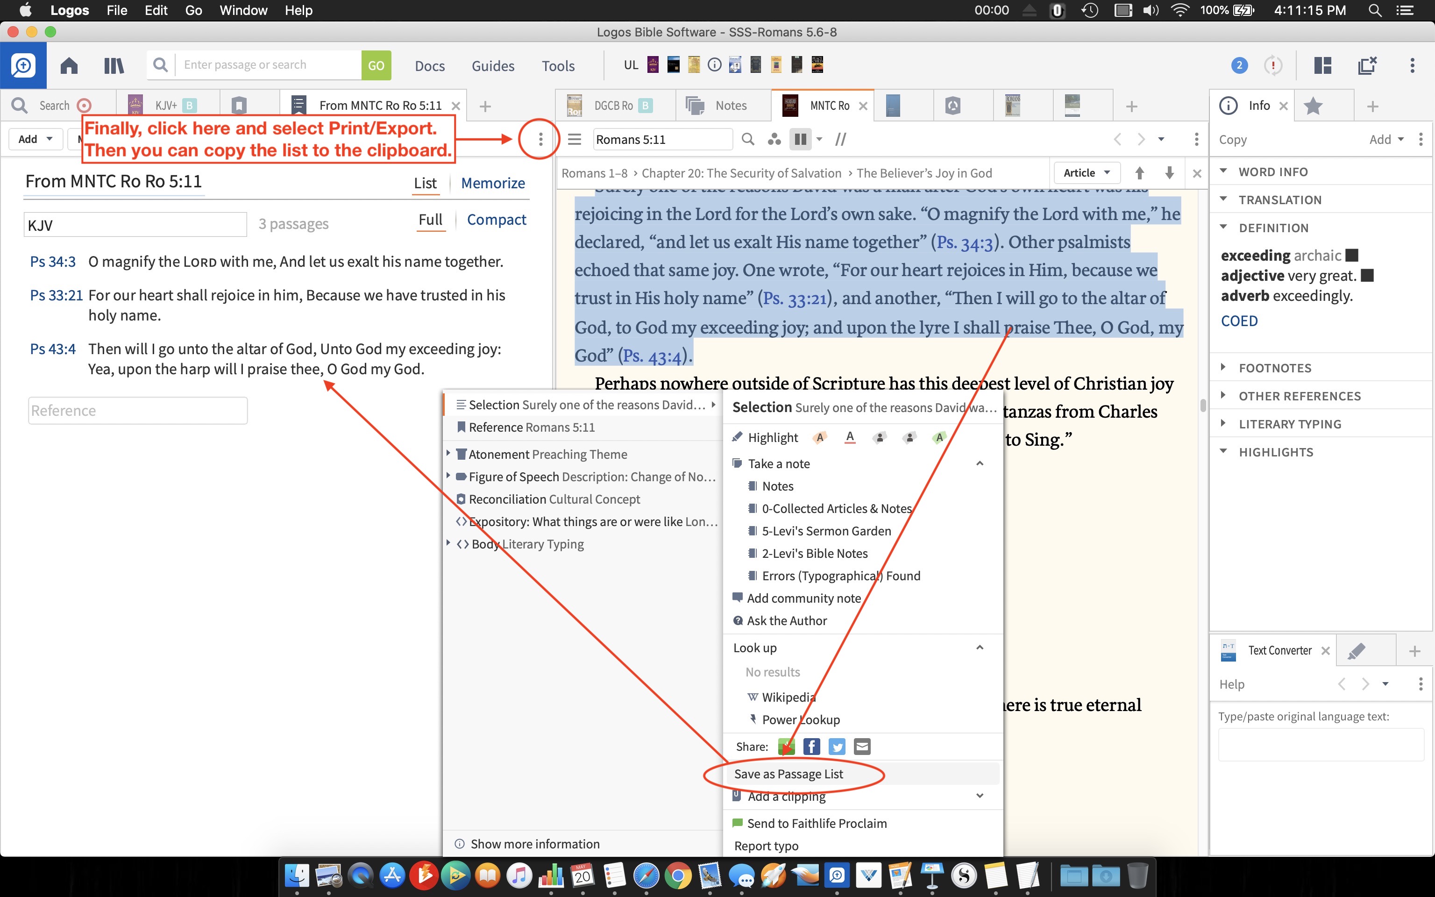Click the Home icon in toolbar

(69, 65)
